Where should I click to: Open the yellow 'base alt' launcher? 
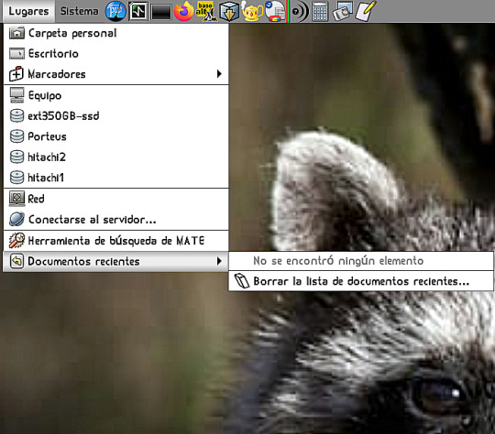tap(206, 11)
